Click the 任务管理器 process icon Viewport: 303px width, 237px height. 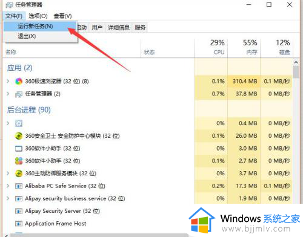[x=19, y=94]
